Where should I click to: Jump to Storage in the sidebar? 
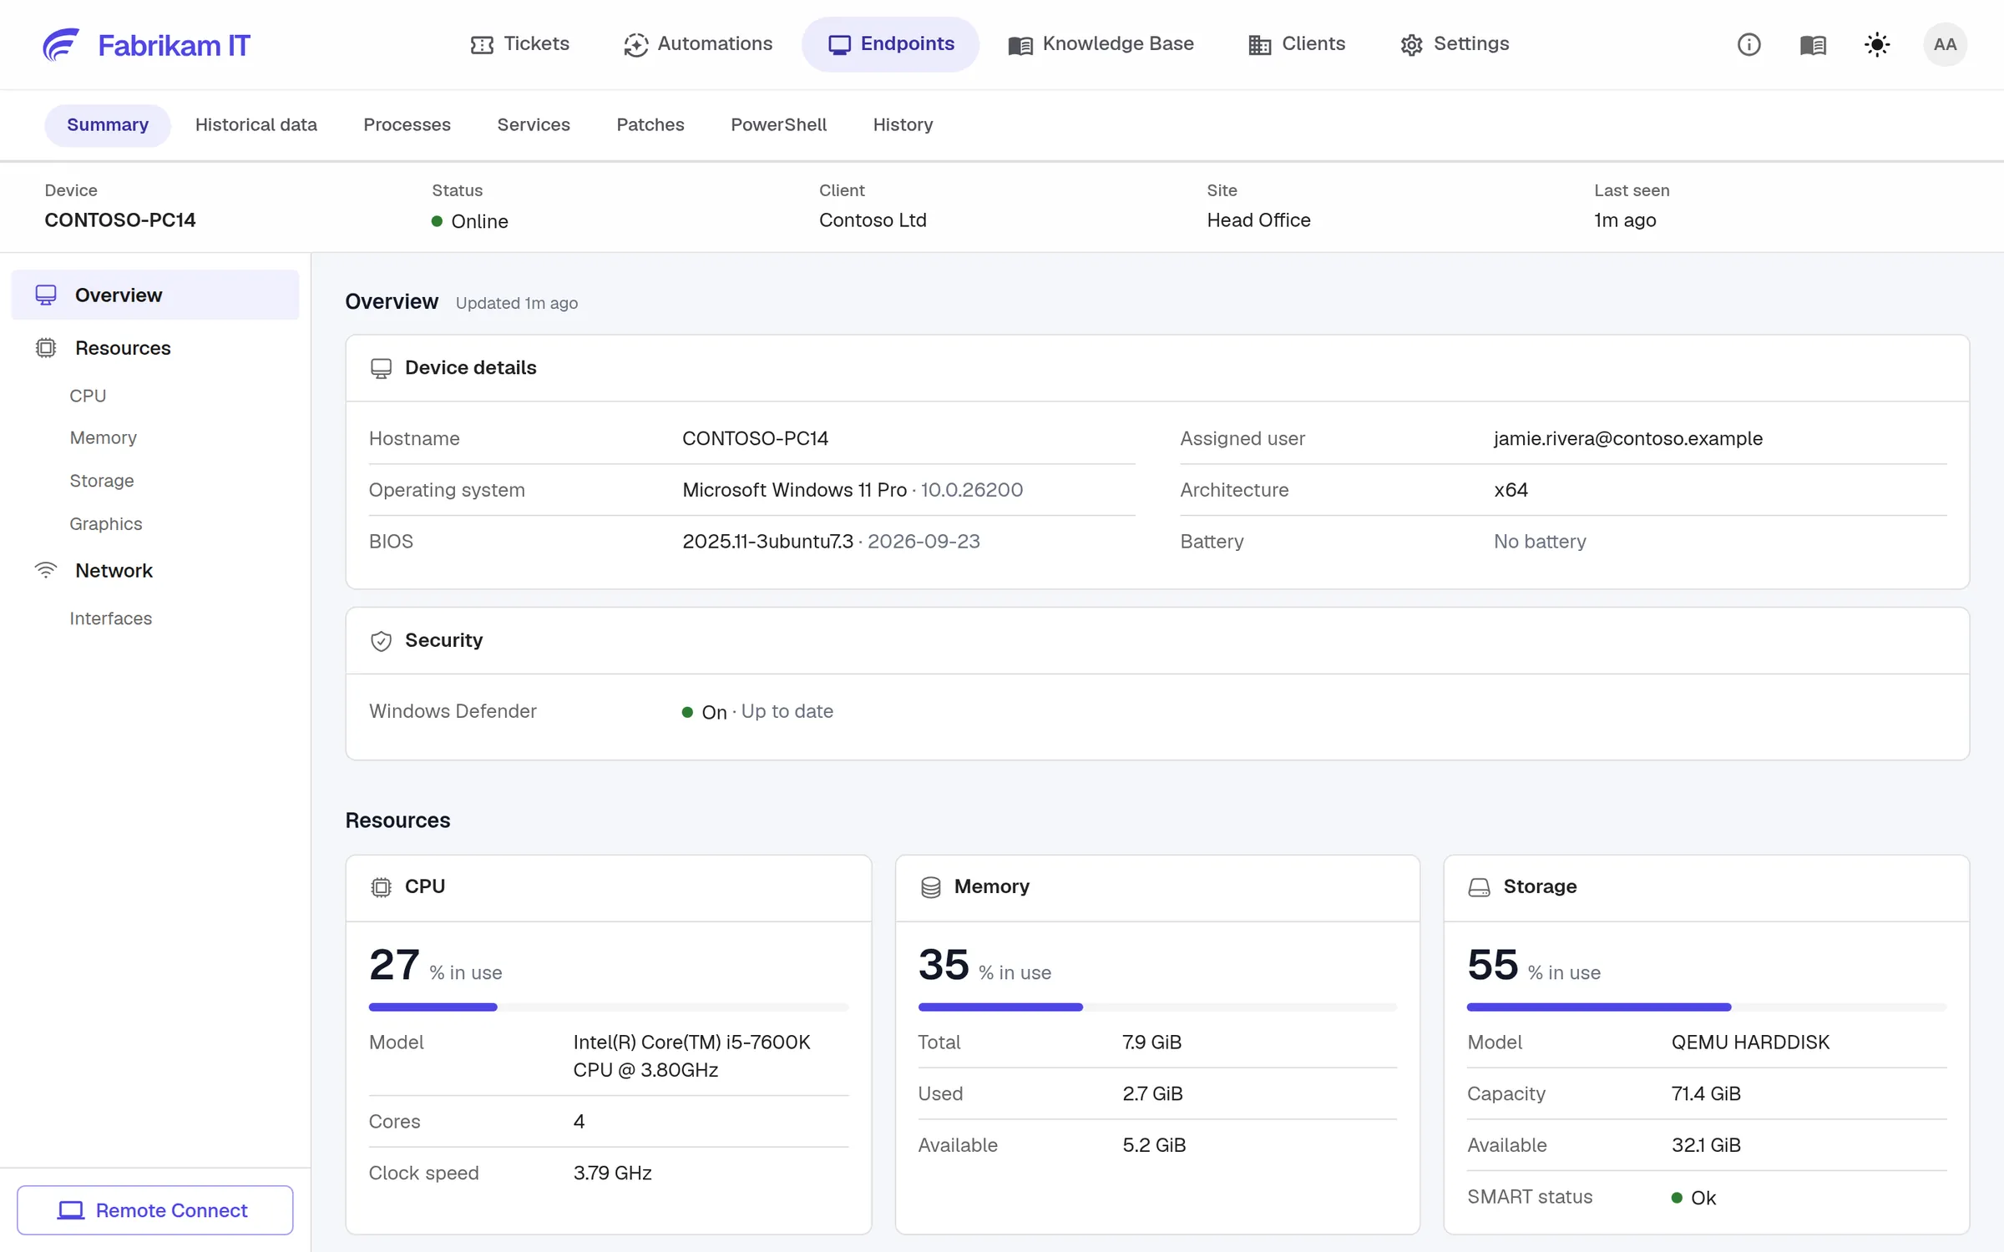click(x=102, y=481)
